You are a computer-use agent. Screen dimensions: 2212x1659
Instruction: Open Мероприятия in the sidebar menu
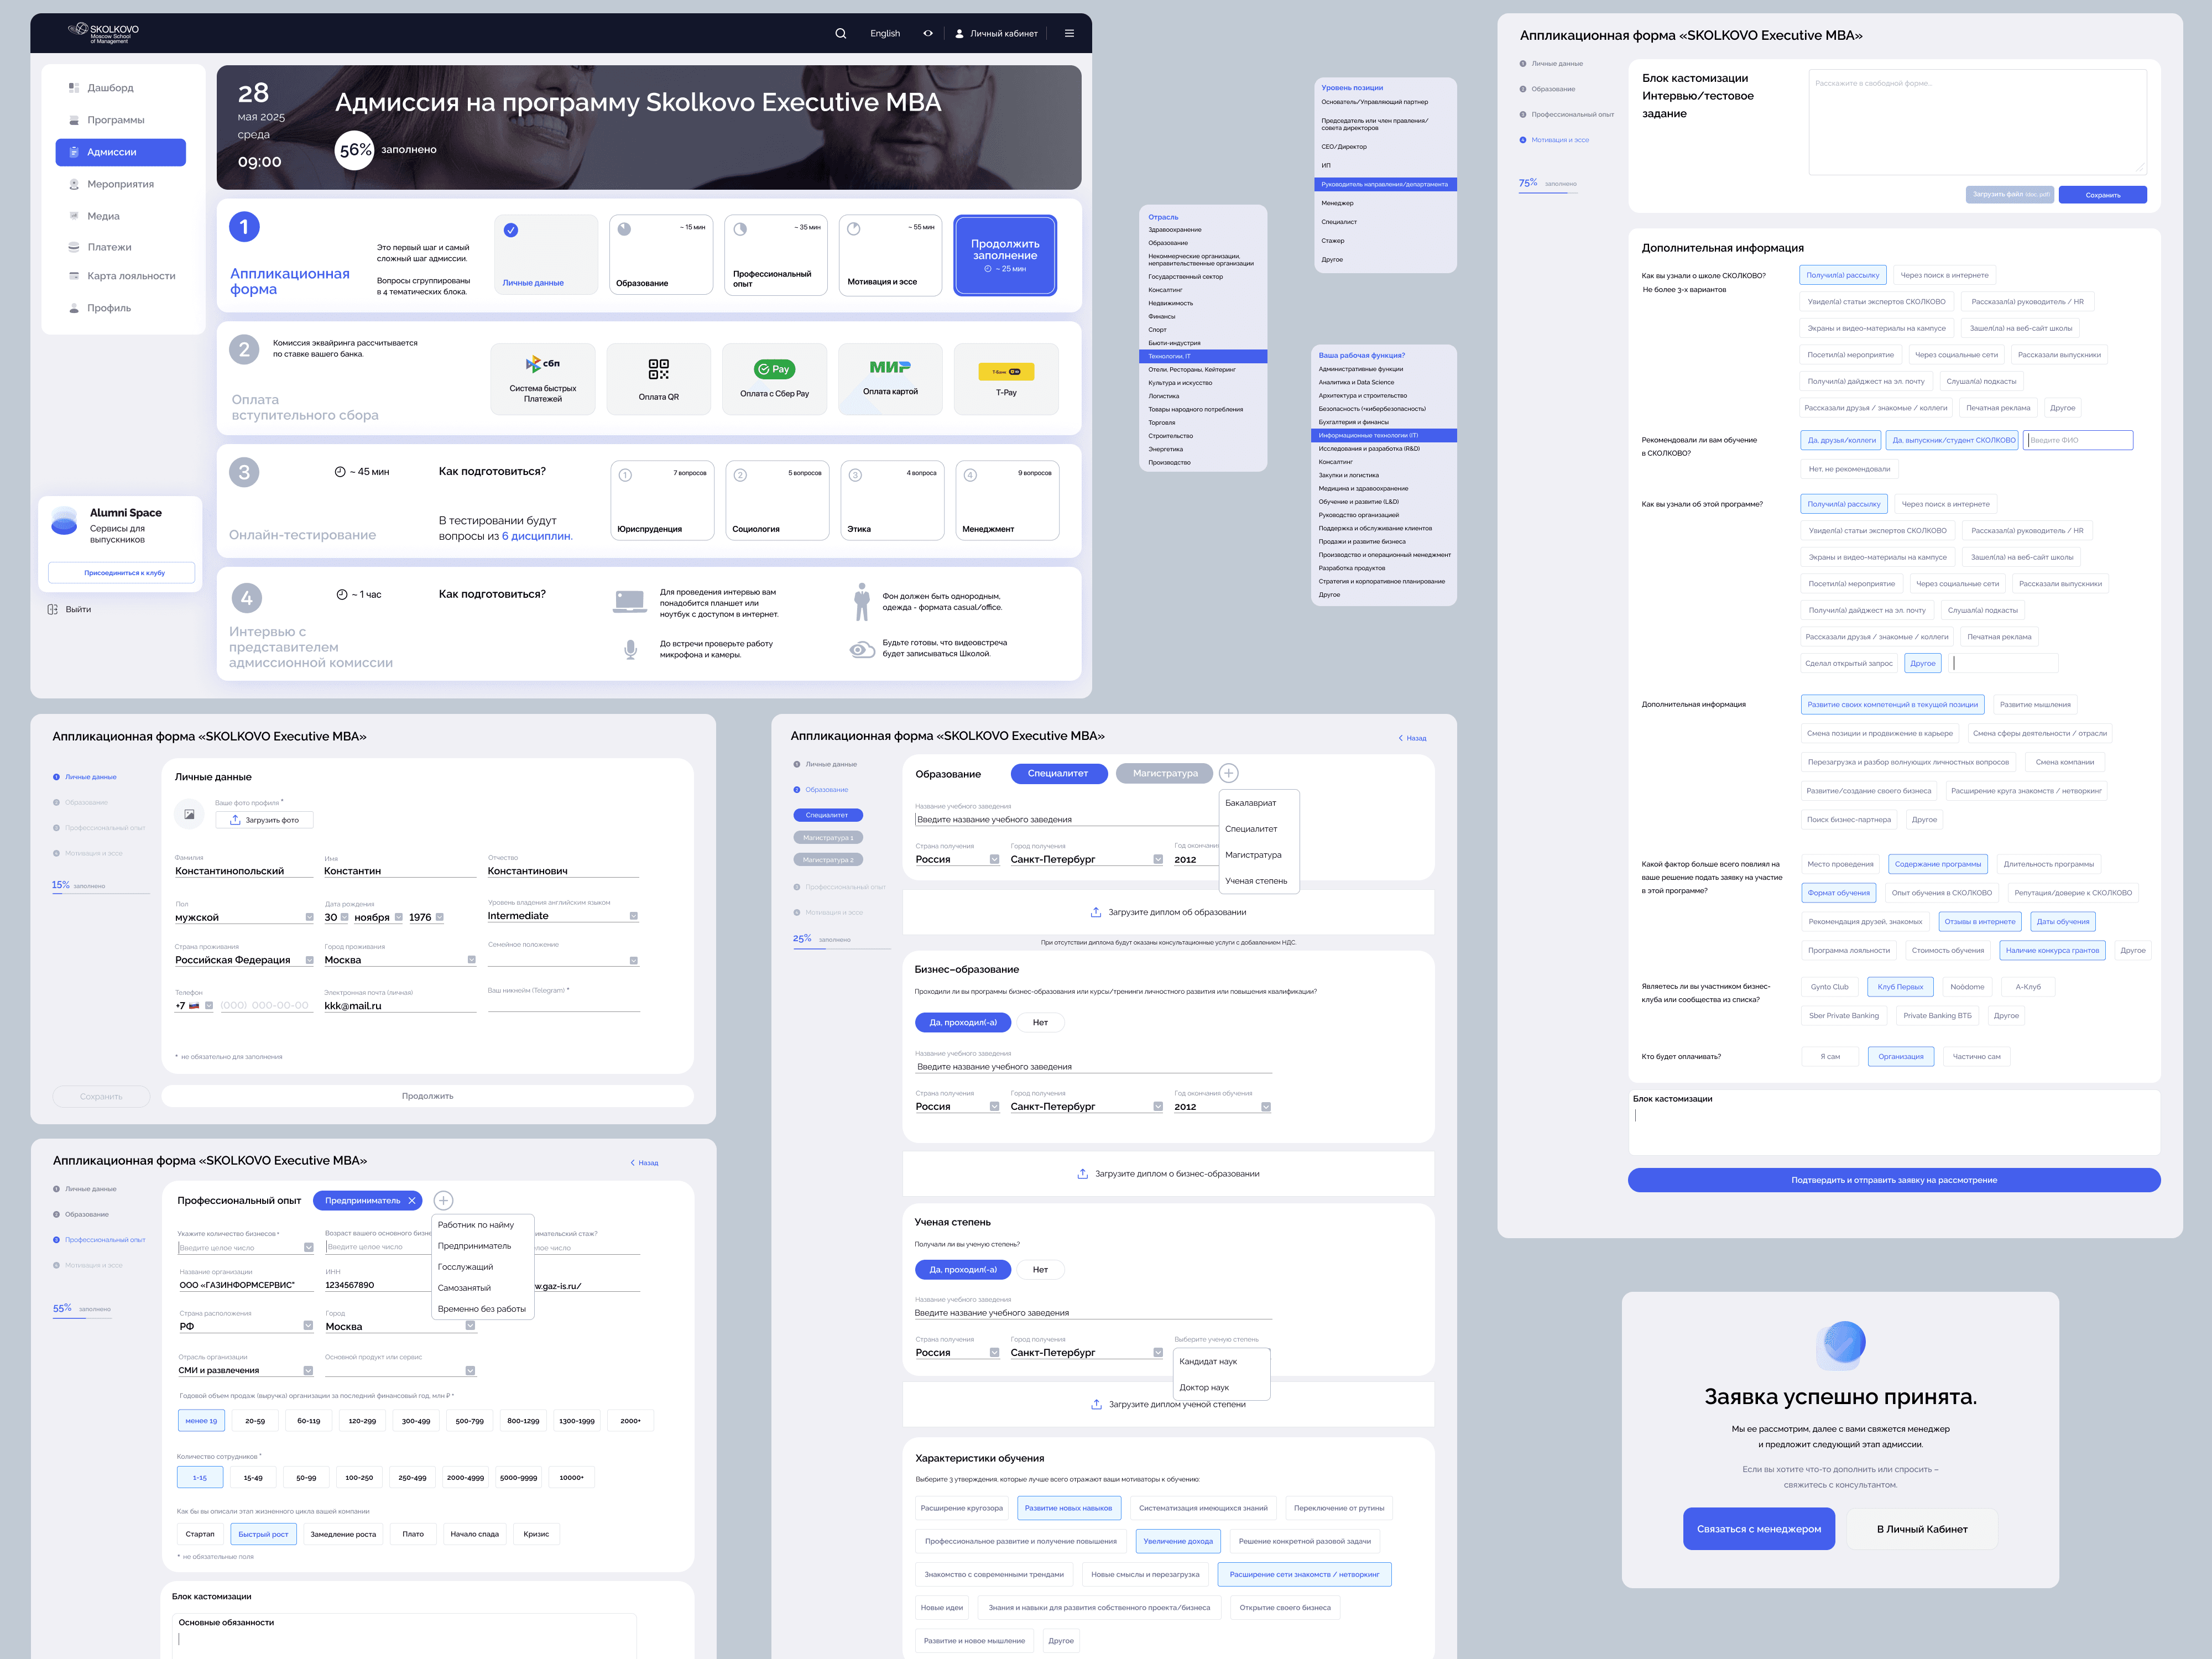[x=120, y=184]
